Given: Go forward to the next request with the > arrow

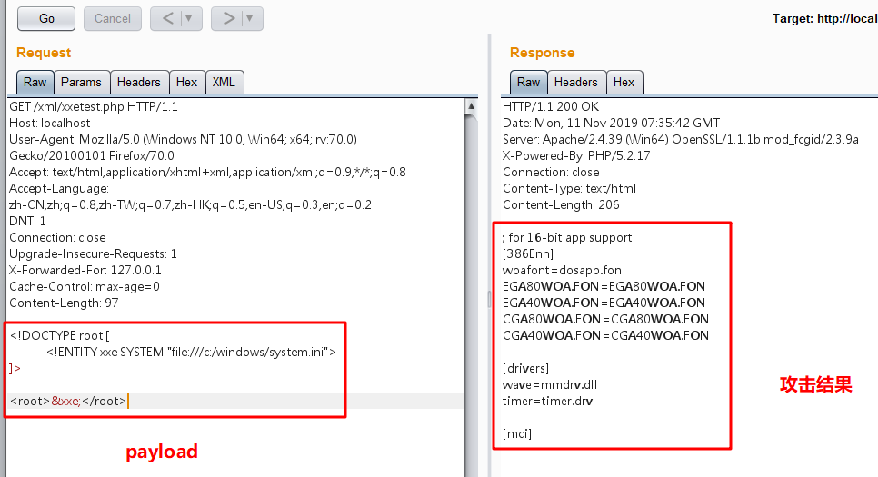Looking at the screenshot, I should pos(229,18).
